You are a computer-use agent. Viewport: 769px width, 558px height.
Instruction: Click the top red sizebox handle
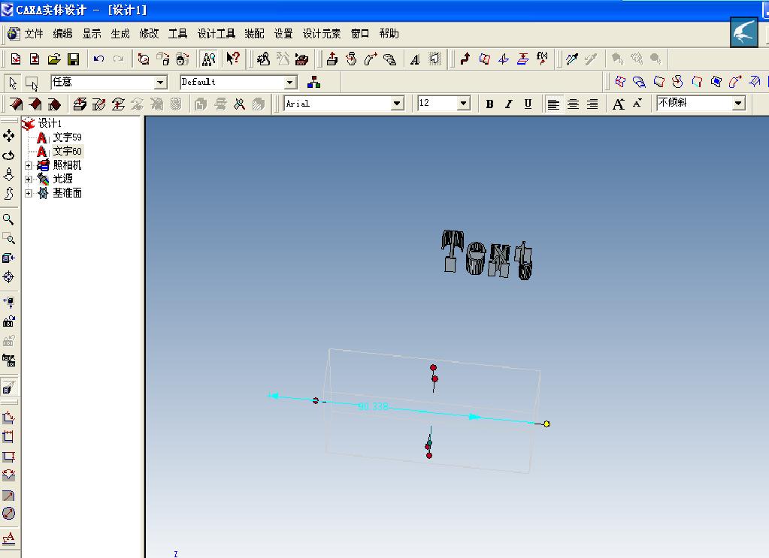point(433,367)
